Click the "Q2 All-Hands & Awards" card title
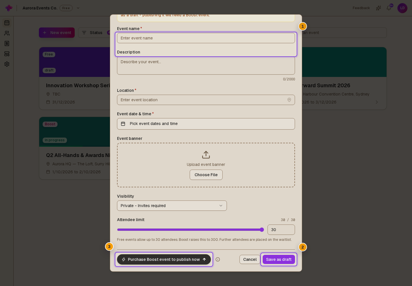This screenshot has height=286, width=412. pyautogui.click(x=78, y=155)
